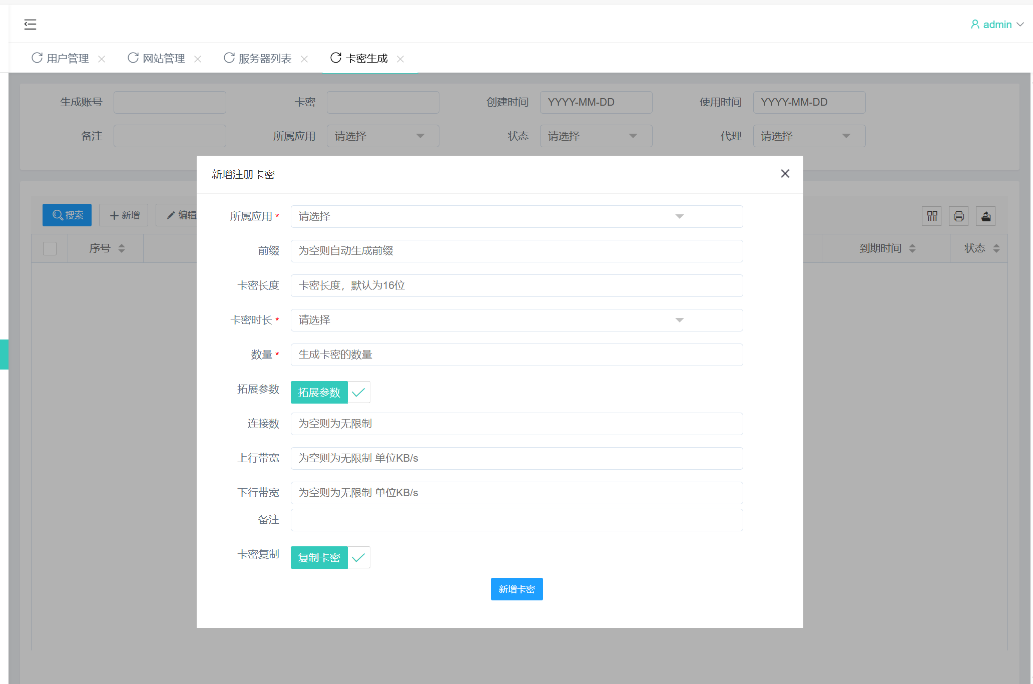Close the 服务器列表 tab

pos(304,59)
